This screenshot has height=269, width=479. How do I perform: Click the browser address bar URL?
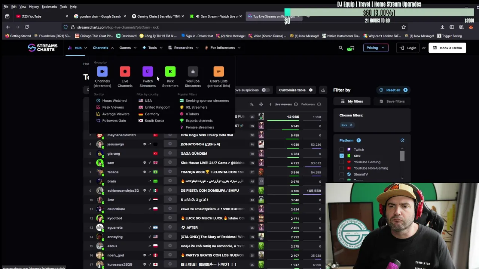click(118, 27)
